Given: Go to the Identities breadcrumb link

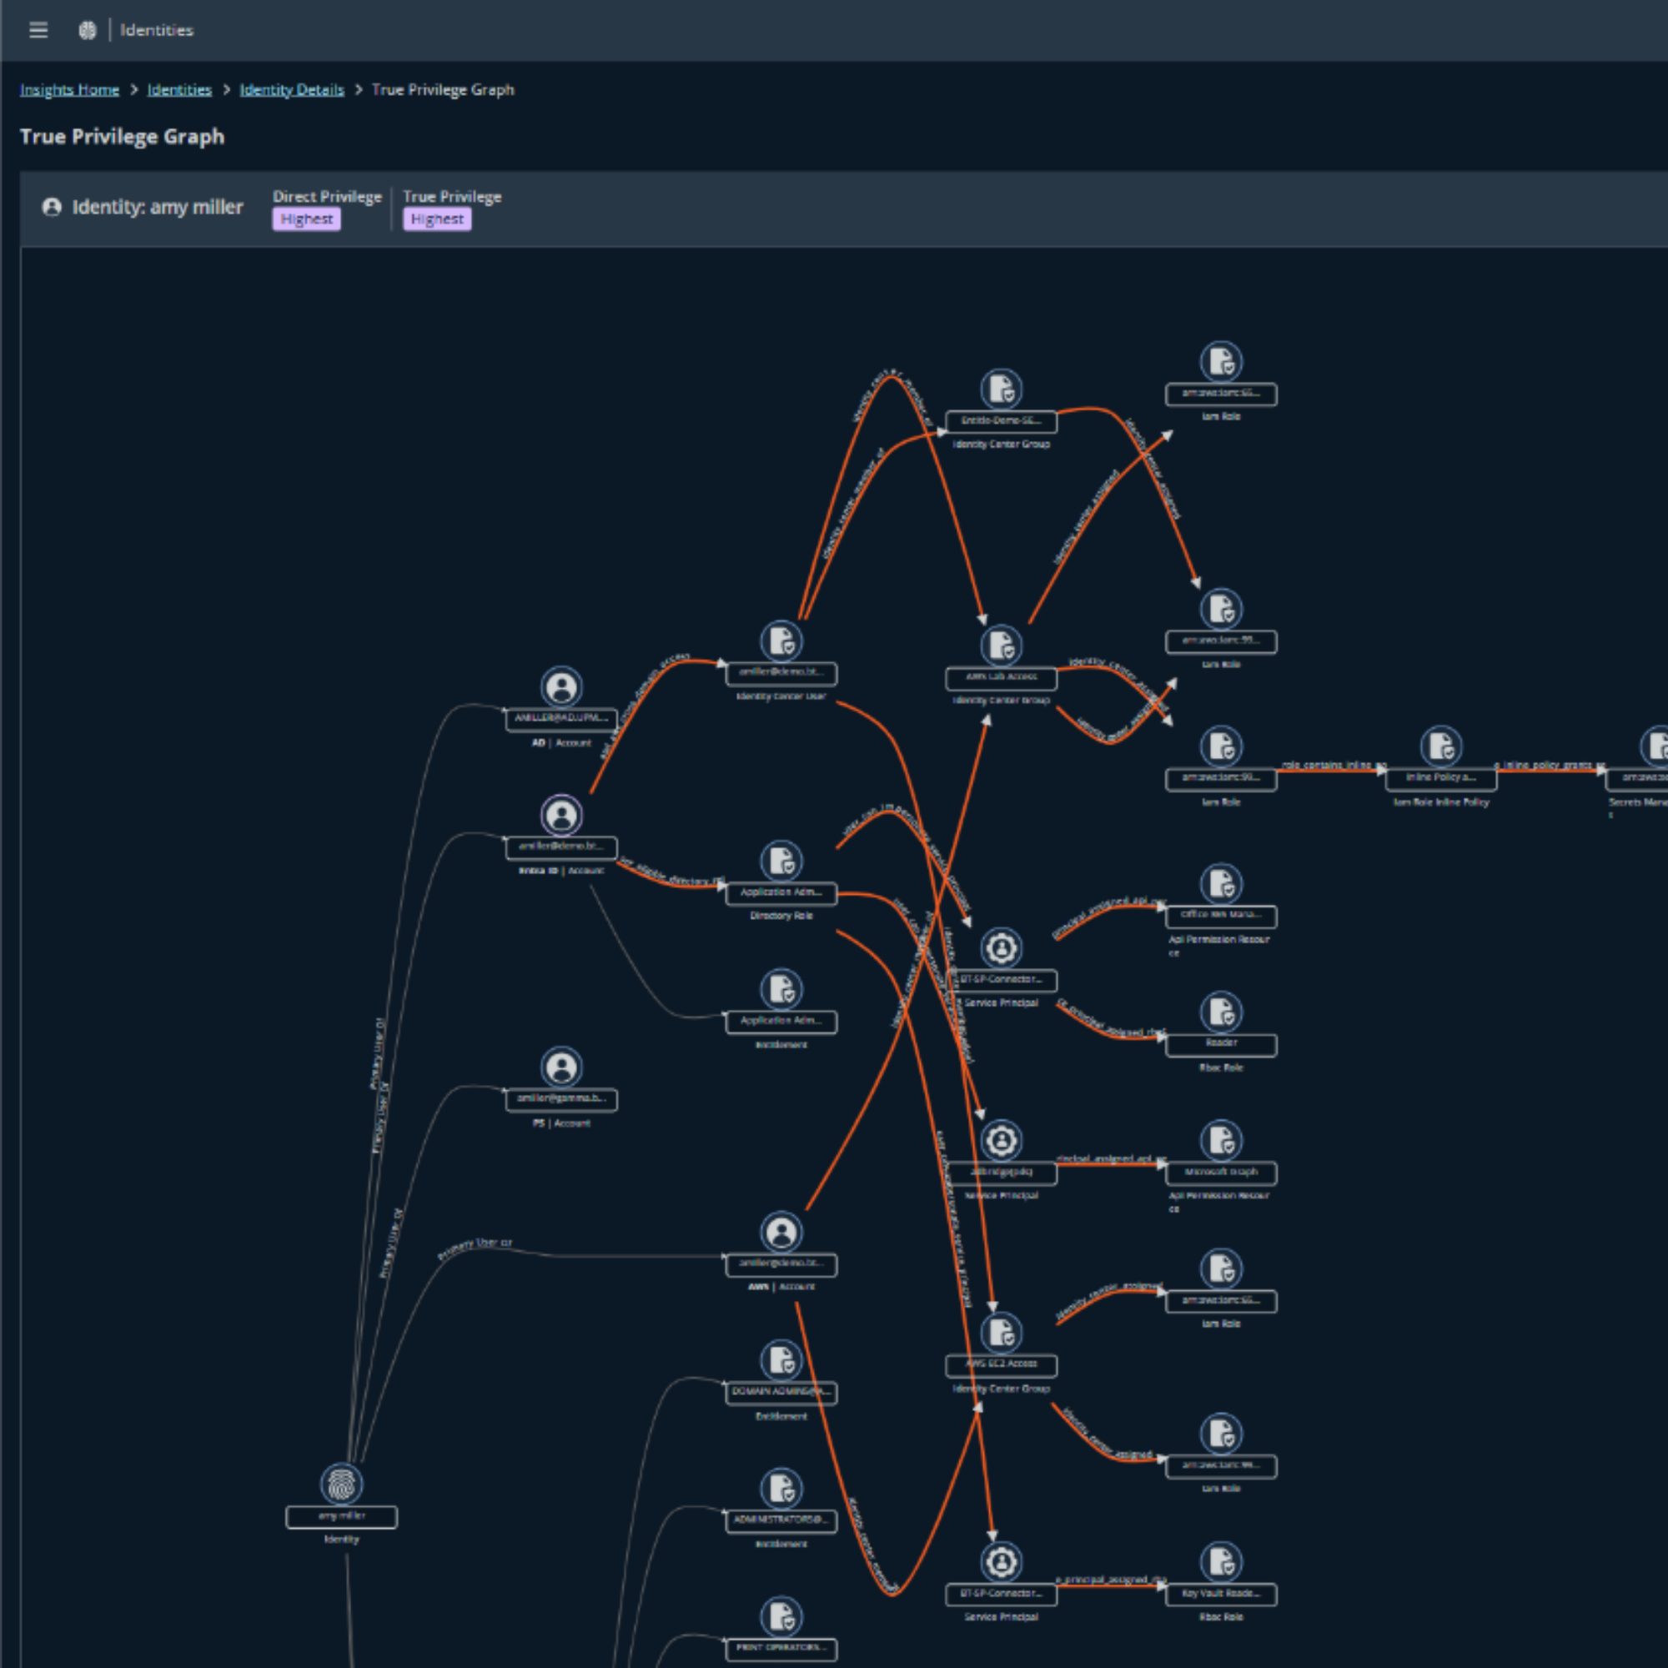Looking at the screenshot, I should pyautogui.click(x=179, y=90).
